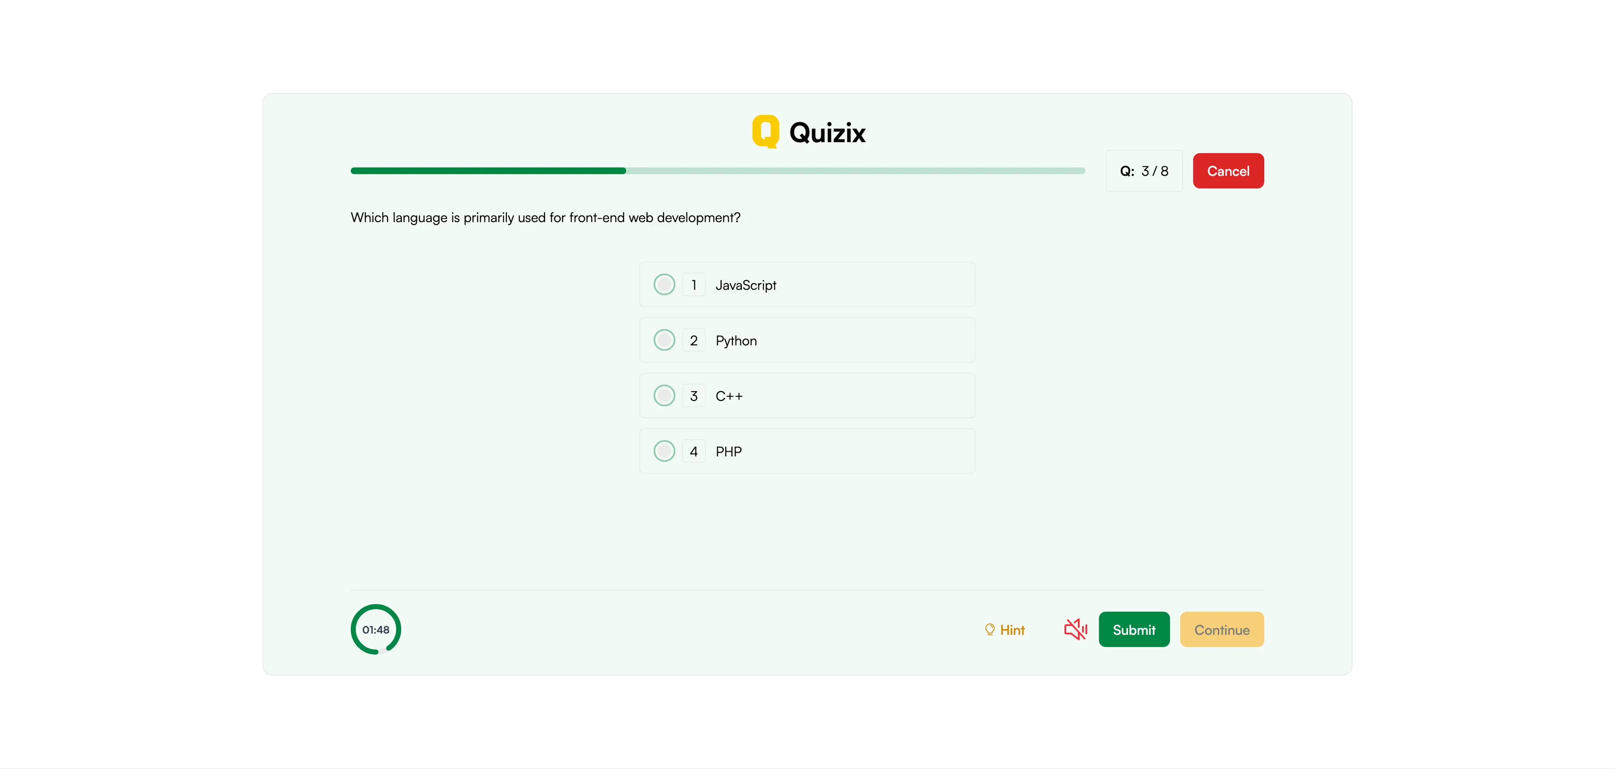Click the yellow Quizix logo icon
Image resolution: width=1615 pixels, height=769 pixels.
pyautogui.click(x=765, y=131)
